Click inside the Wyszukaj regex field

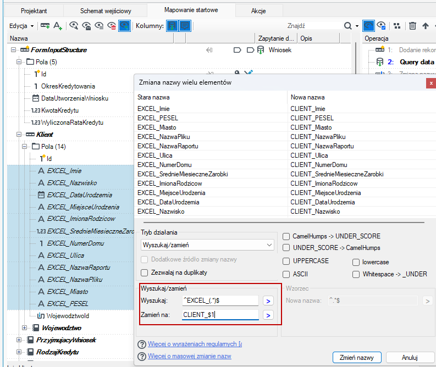pos(220,301)
